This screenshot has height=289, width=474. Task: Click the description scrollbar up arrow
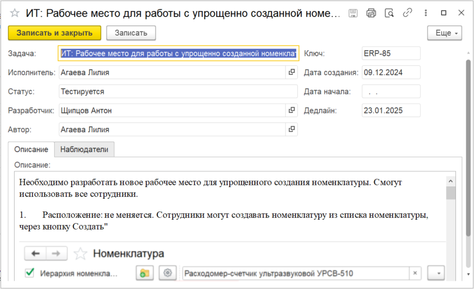coord(451,181)
